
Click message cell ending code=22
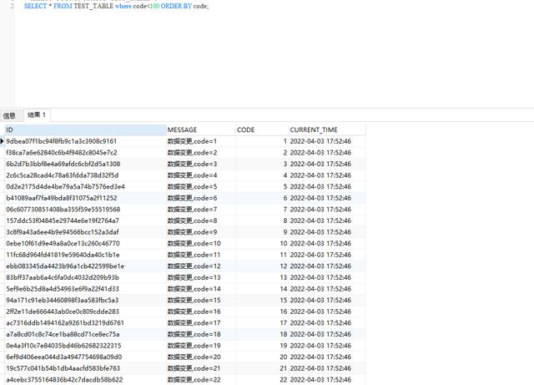(200, 379)
